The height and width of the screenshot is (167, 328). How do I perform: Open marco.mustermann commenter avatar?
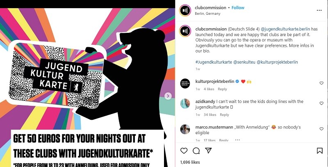coord(185,129)
